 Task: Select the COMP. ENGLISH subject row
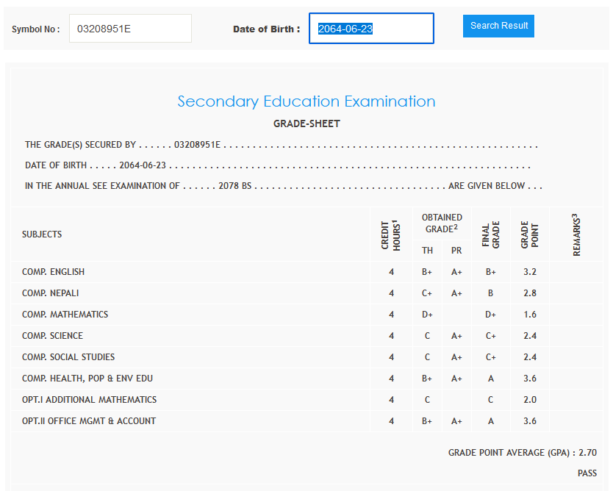(53, 272)
